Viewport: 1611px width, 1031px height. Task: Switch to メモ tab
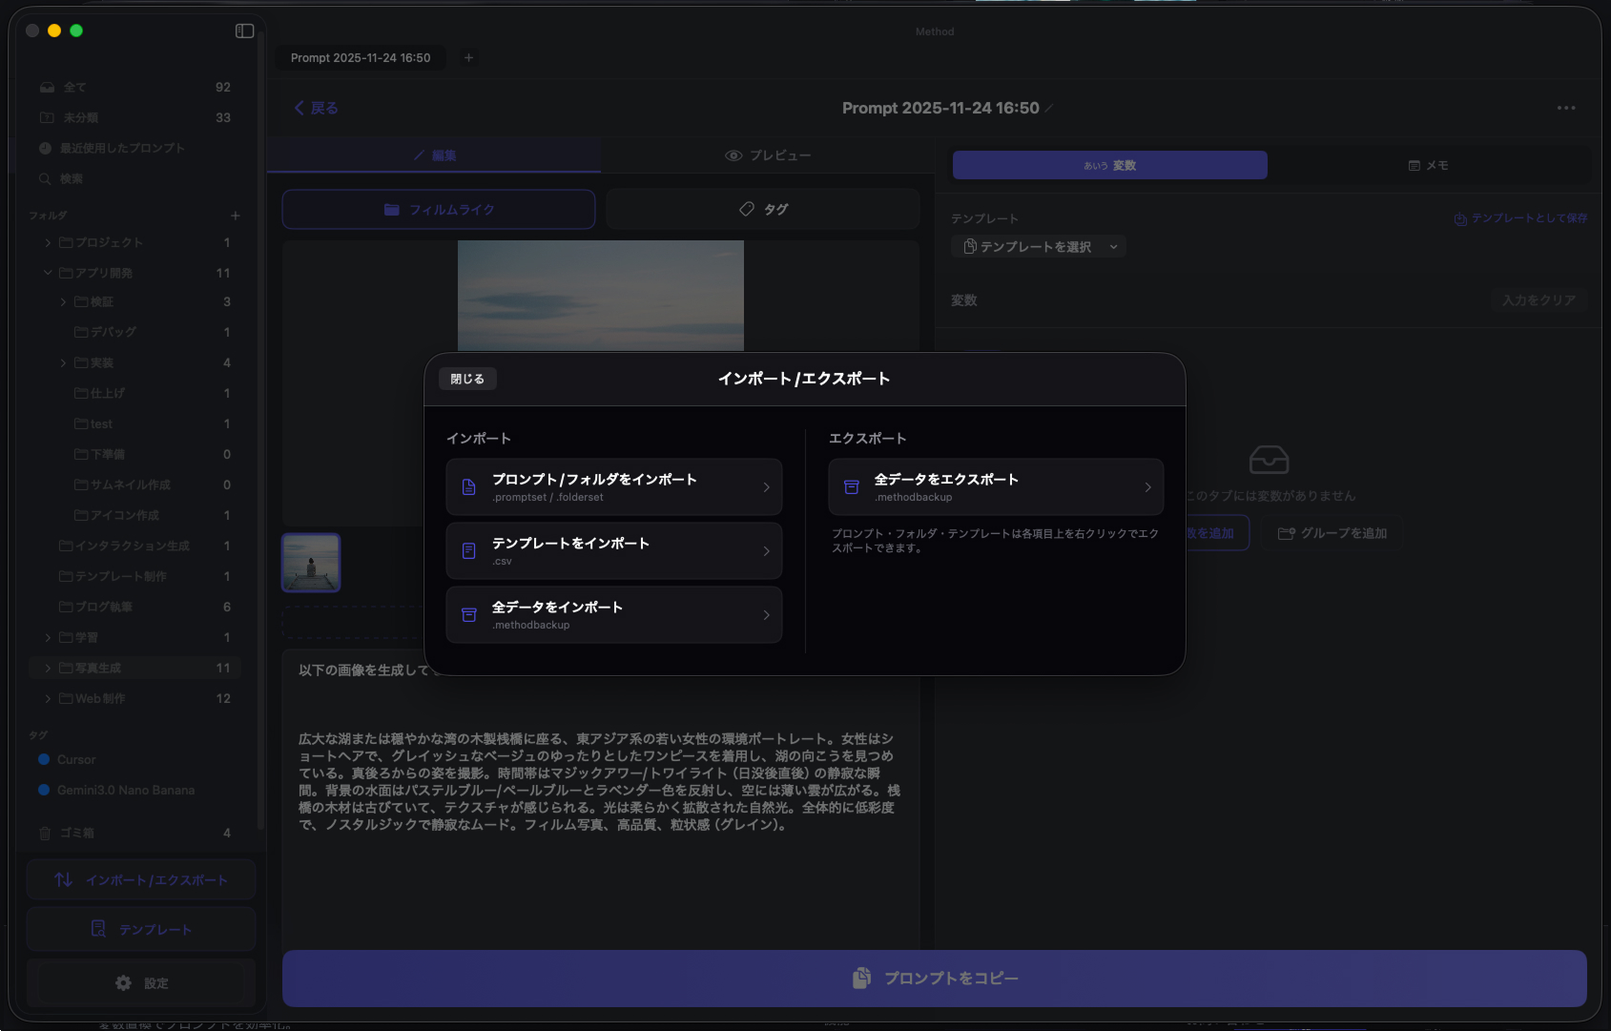click(x=1428, y=165)
